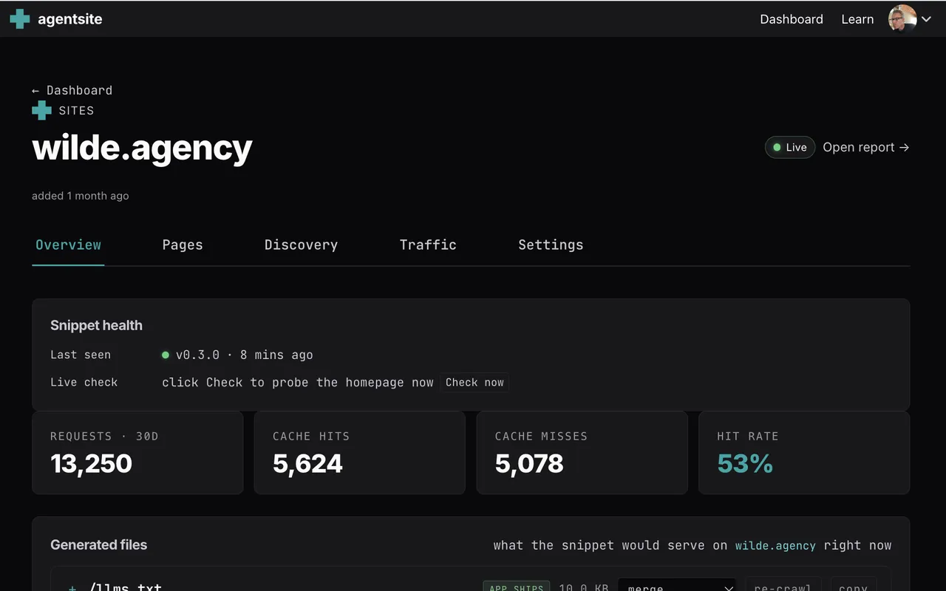Image resolution: width=946 pixels, height=591 pixels.
Task: Click the HIT RATE card label
Action: (x=748, y=436)
